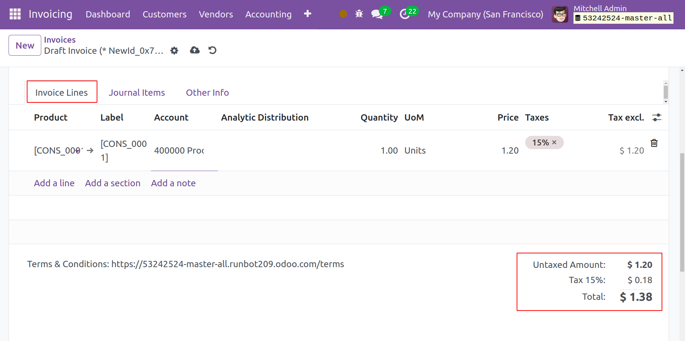The width and height of the screenshot is (685, 341).
Task: Switch company via My Company (San Francisco)
Action: coord(485,14)
